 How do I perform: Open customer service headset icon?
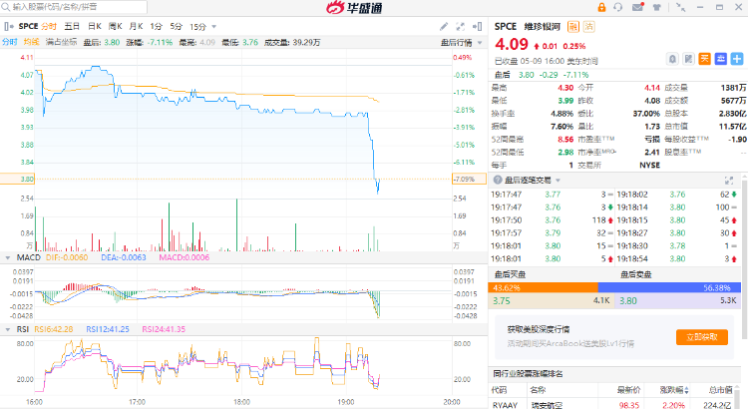(618, 7)
